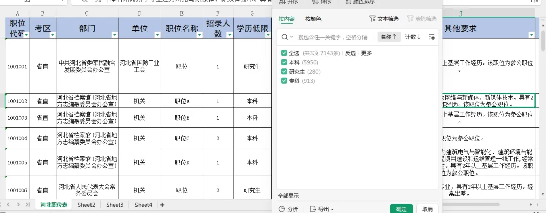This screenshot has height=213, width=546.
Task: Switch to the 按颜色 filter tab
Action: click(x=313, y=19)
